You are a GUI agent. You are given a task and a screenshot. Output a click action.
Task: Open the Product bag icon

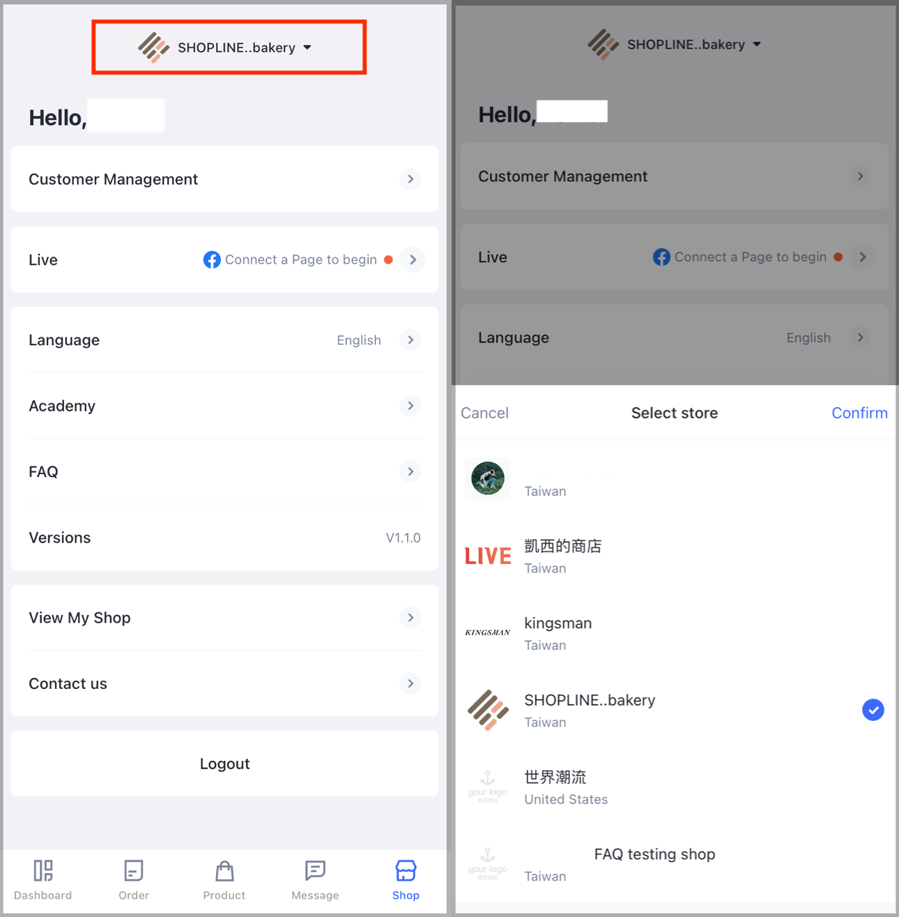(224, 870)
